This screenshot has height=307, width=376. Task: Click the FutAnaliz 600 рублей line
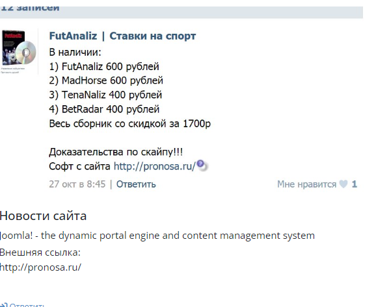104,66
